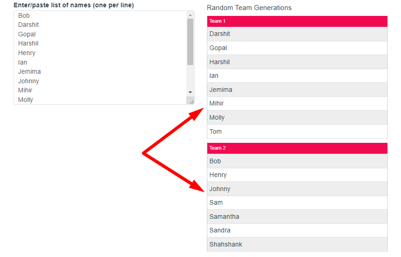Viewport: 401px width, 257px height.
Task: Click the scrollbar up arrow in names list
Action: pyautogui.click(x=190, y=15)
